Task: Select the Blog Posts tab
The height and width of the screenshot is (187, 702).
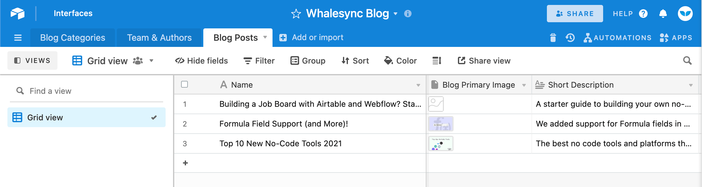Action: click(x=236, y=38)
